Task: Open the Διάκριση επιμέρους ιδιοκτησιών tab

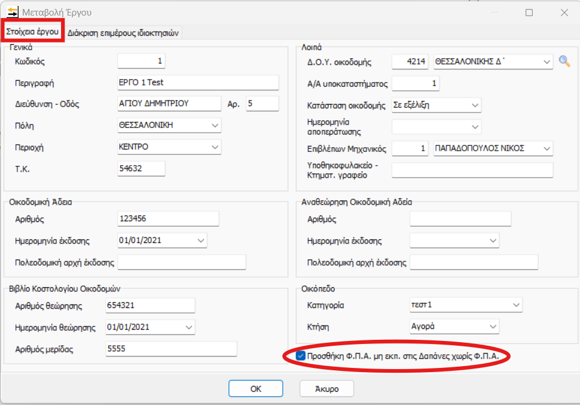Action: 123,33
